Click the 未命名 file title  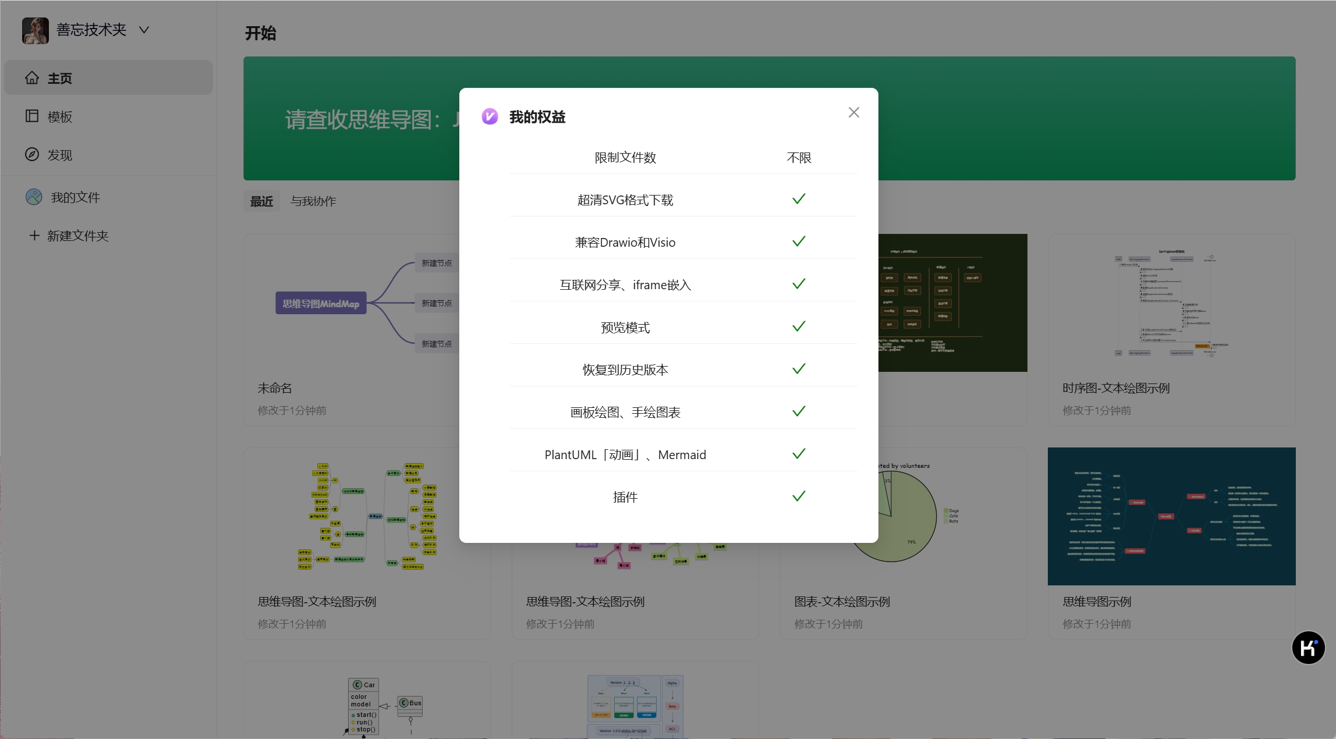tap(275, 388)
